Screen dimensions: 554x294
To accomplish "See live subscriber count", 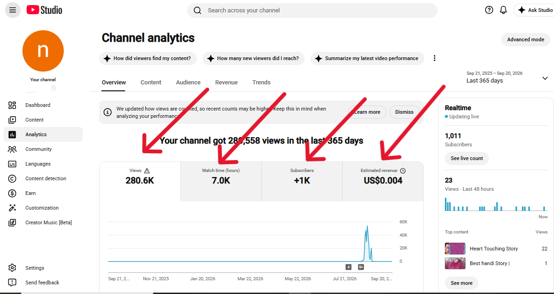I will (467, 158).
